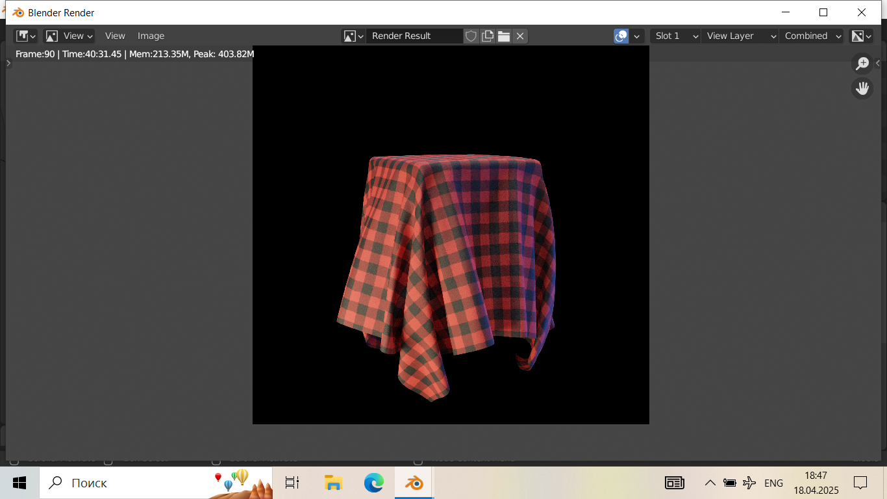Open the View mode dropdown with image icon
Image resolution: width=887 pixels, height=499 pixels.
[69, 36]
